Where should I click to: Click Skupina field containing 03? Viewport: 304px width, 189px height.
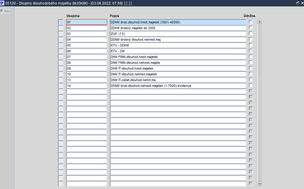click(x=87, y=34)
